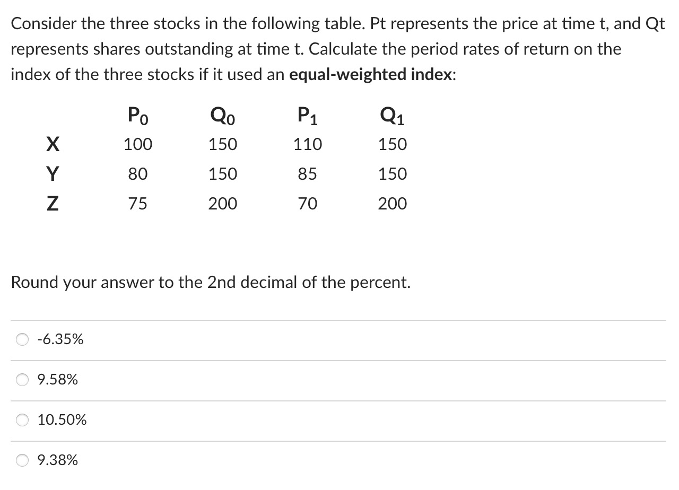Click the -6.35% answer label text
The image size is (679, 490).
click(x=60, y=339)
